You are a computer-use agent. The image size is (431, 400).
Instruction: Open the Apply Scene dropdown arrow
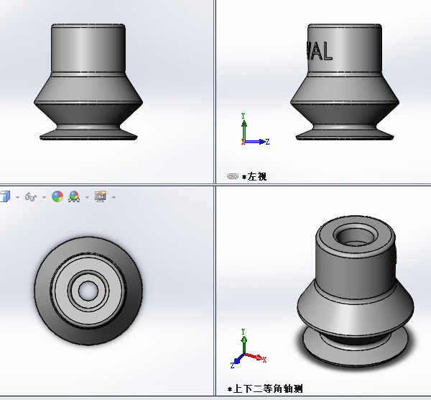[x=87, y=197]
